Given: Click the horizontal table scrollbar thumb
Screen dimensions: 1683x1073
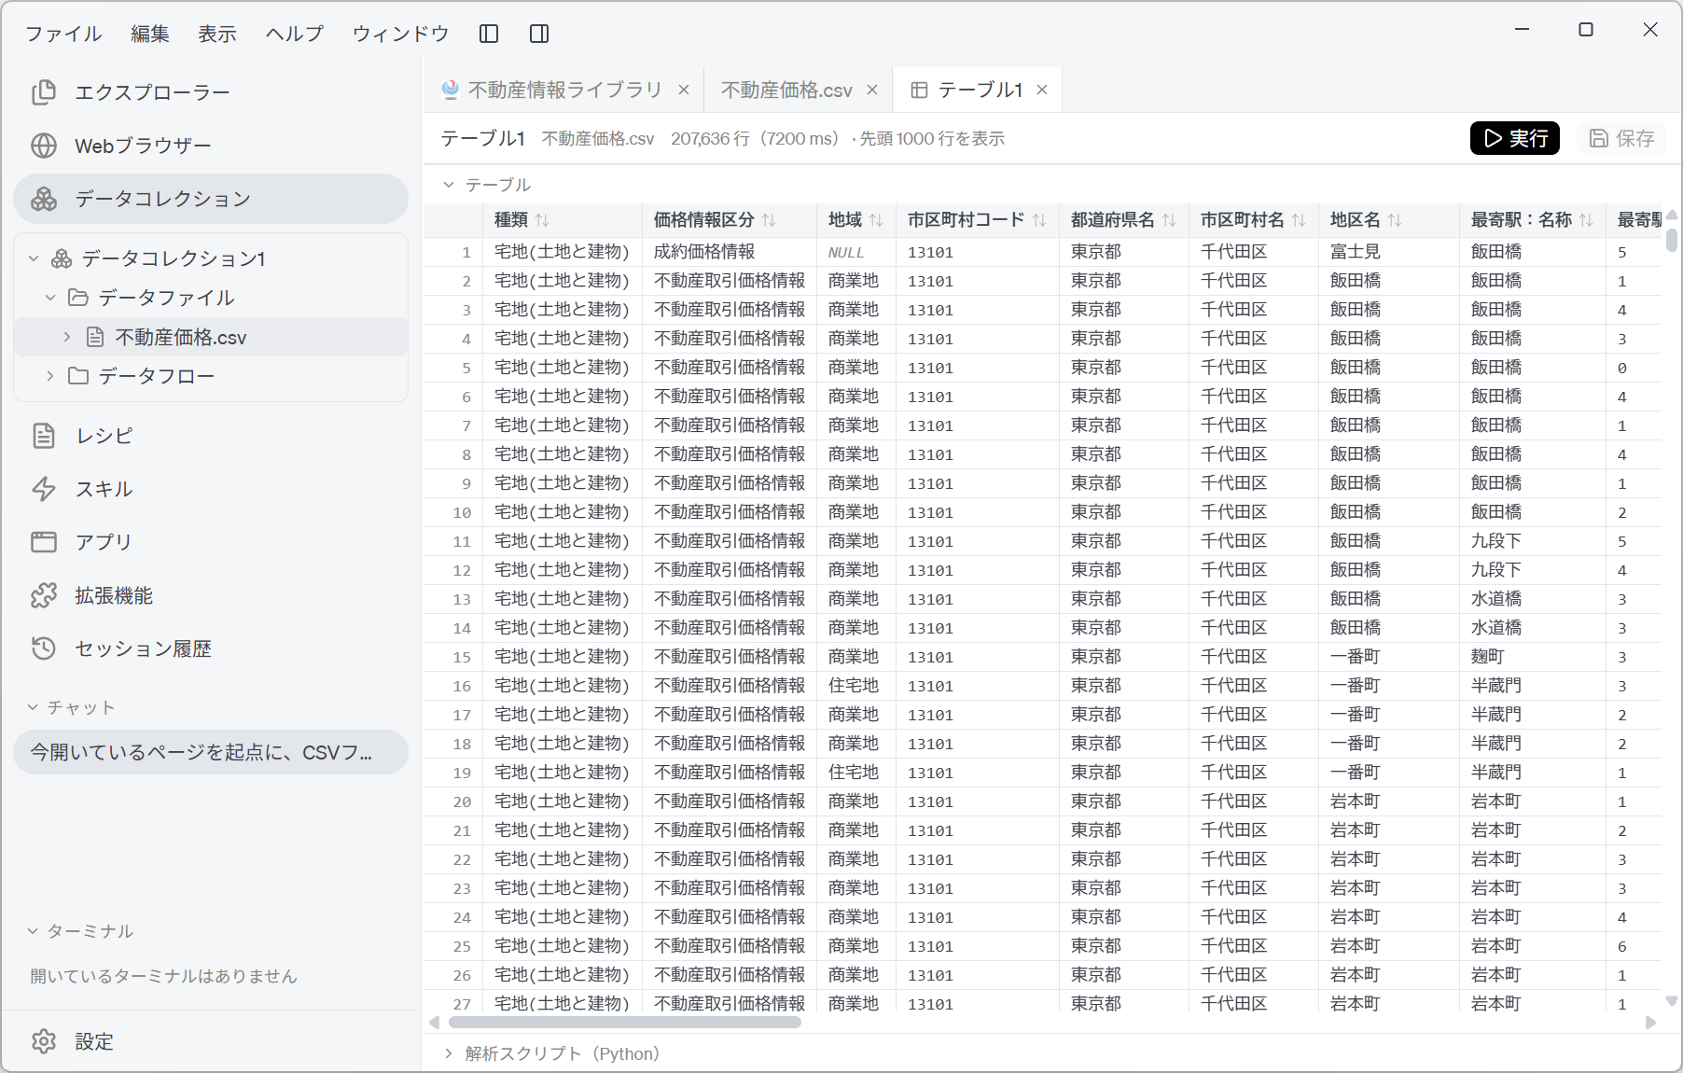Looking at the screenshot, I should coord(624,1023).
